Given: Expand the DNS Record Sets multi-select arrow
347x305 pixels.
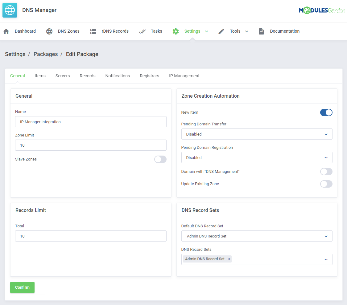Looking at the screenshot, I should click(x=326, y=260).
